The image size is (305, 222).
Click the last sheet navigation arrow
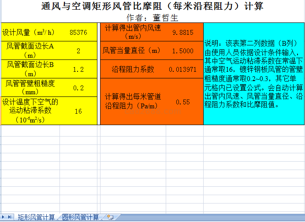pos(9,217)
